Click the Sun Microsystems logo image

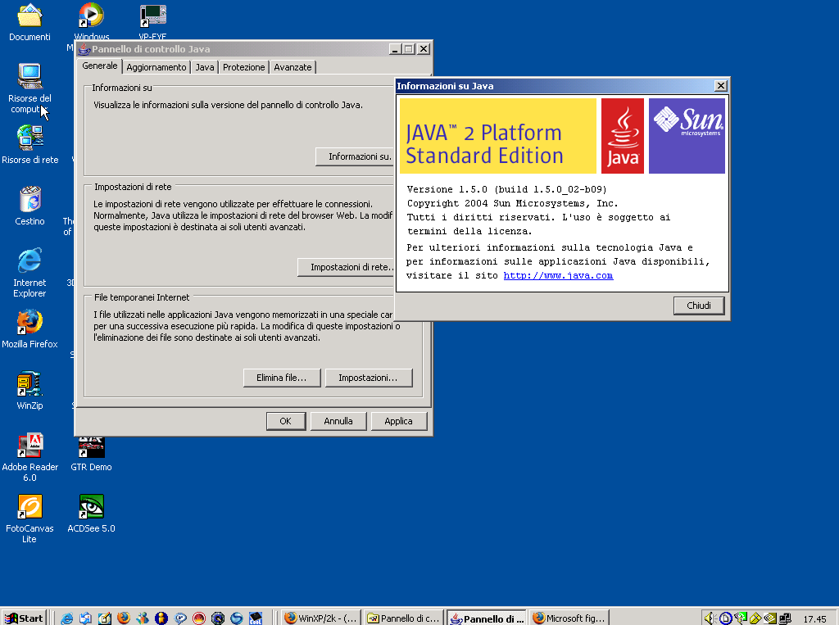pyautogui.click(x=687, y=136)
